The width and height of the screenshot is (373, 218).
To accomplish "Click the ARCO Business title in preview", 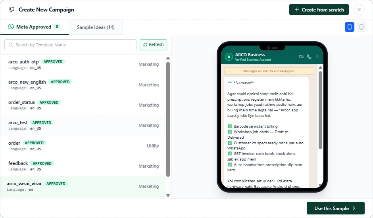I will pyautogui.click(x=250, y=55).
